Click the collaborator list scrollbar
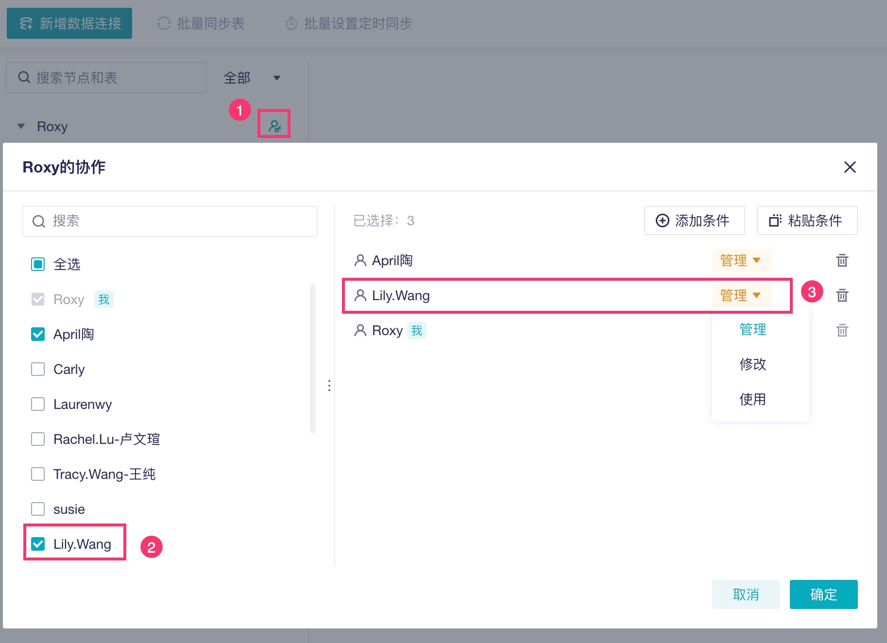 [313, 358]
